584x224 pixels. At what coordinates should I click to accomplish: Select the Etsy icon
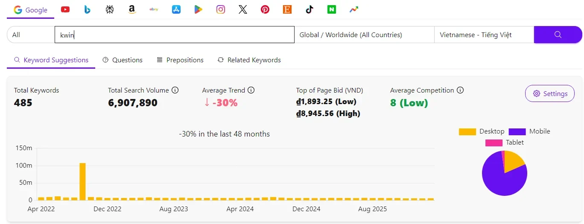(287, 9)
